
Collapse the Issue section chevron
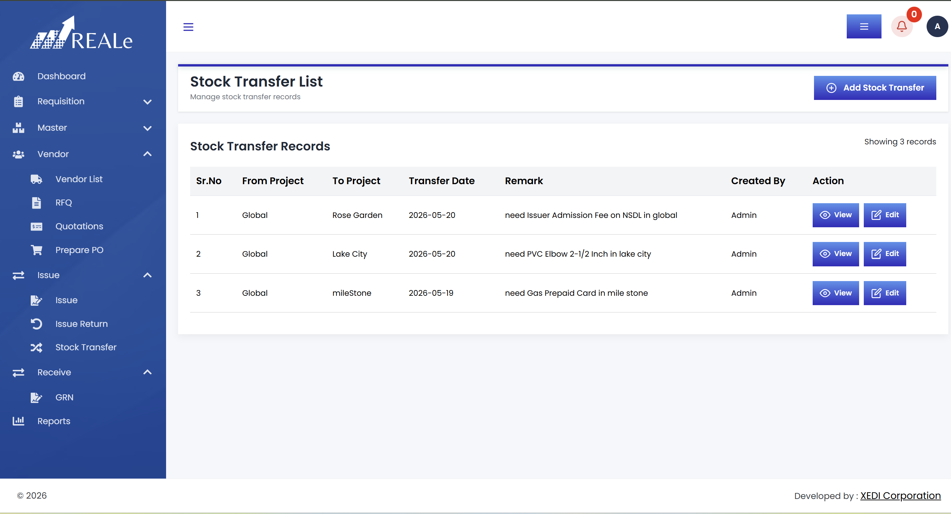[147, 275]
